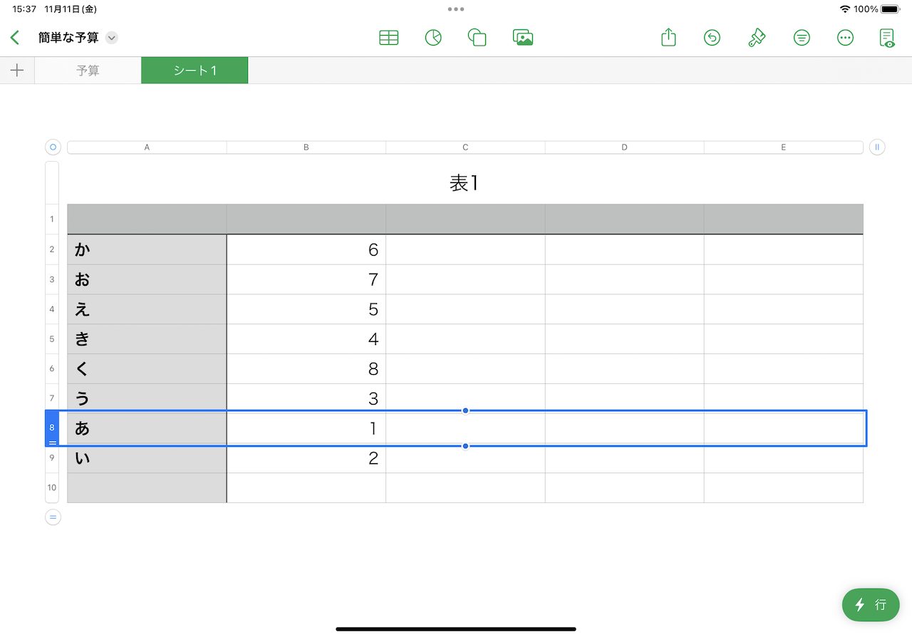This screenshot has height=637, width=912.
Task: Select cell containing き
Action: 147,339
